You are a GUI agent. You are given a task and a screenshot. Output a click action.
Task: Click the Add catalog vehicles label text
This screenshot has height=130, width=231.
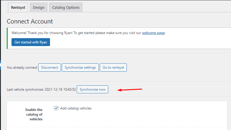pos(76,108)
